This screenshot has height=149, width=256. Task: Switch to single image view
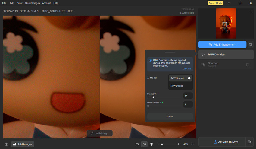click(x=137, y=144)
